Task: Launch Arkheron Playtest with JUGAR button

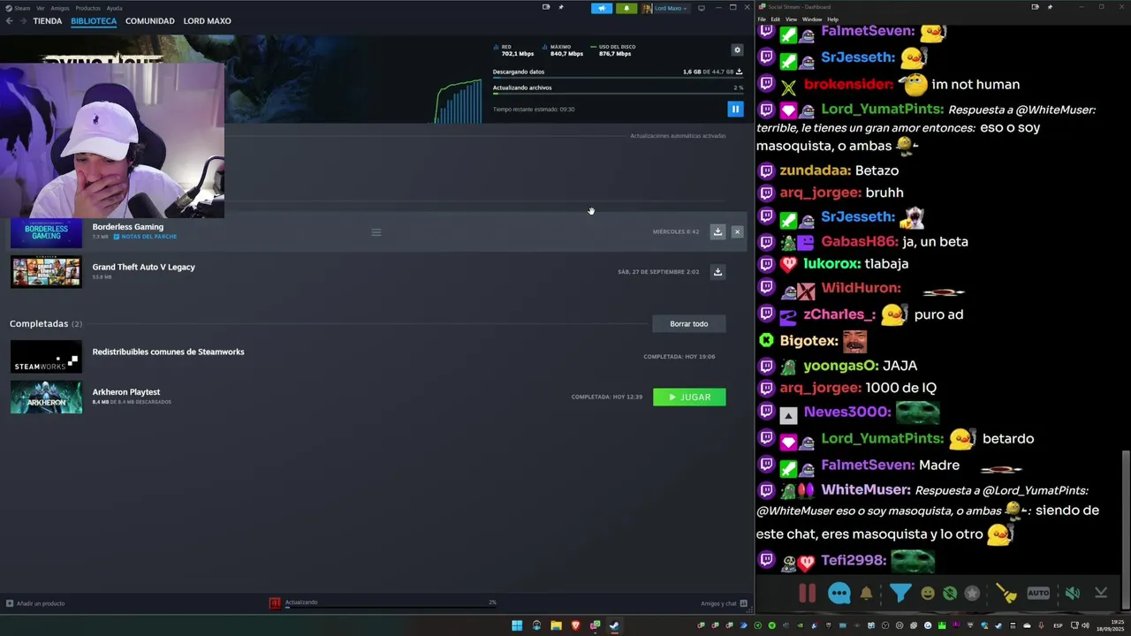Action: (x=689, y=397)
